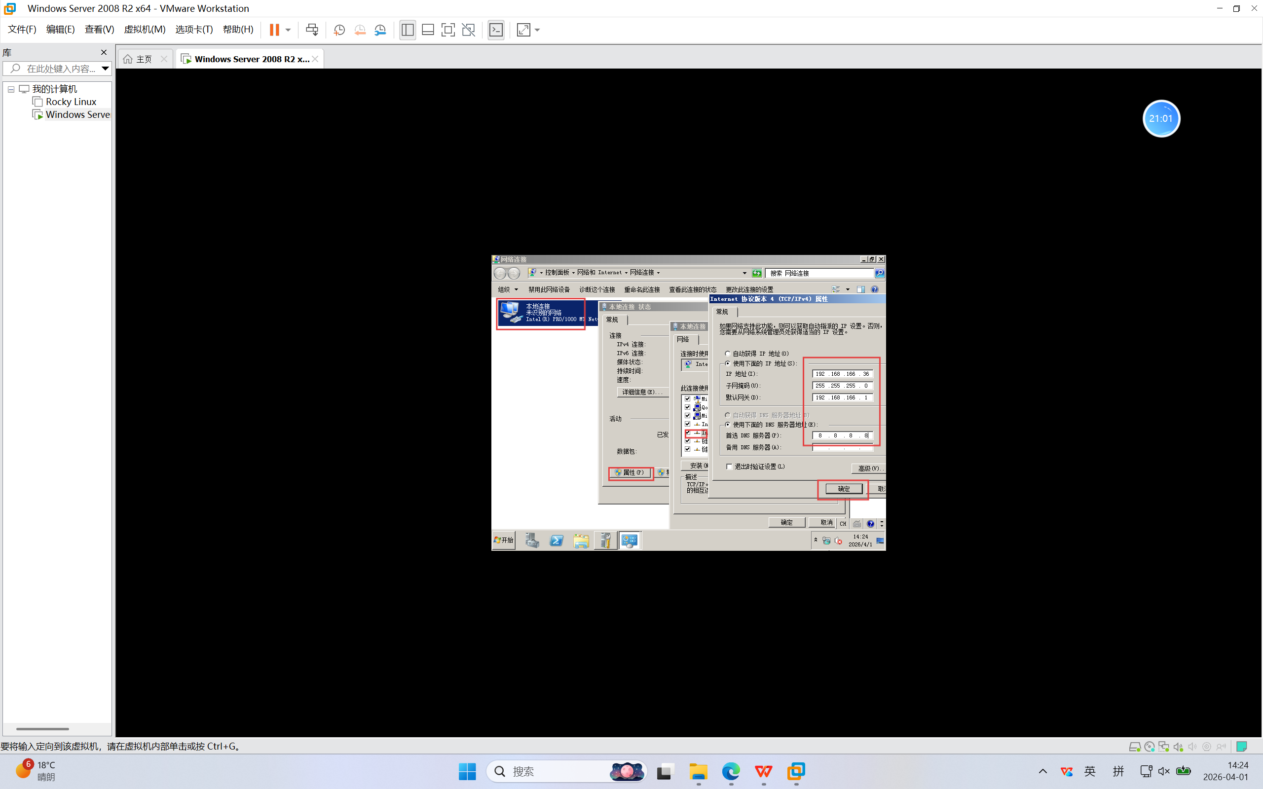Viewport: 1263px width, 789px height.
Task: Expand the library search box dropdown
Action: [105, 69]
